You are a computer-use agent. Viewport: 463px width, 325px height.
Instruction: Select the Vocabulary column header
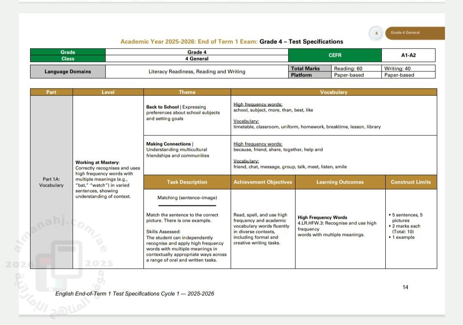click(334, 92)
